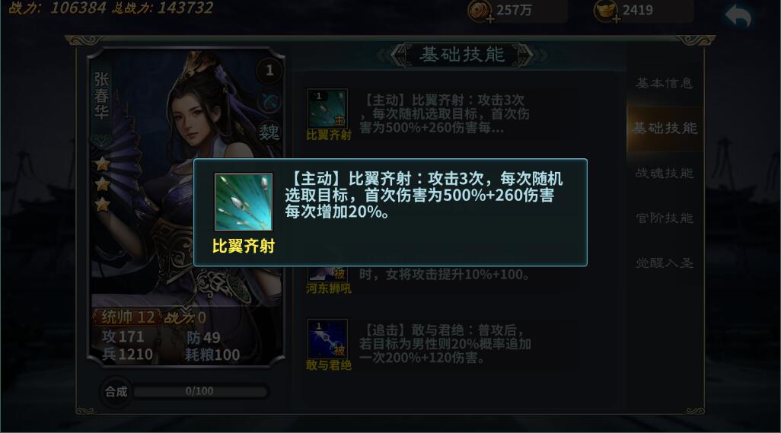Screen dimensions: 781x433
Task: Tap the level 1 badge on card
Action: coord(269,70)
